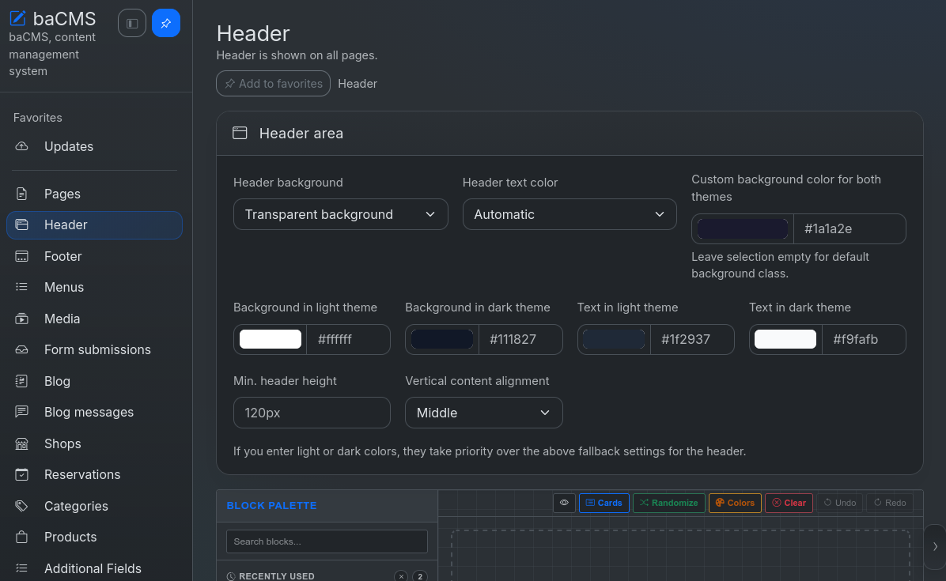
Task: Click the Search blocks field
Action: (327, 541)
